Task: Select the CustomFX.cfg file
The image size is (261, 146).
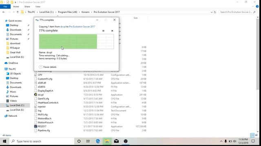Action: [x=45, y=79]
